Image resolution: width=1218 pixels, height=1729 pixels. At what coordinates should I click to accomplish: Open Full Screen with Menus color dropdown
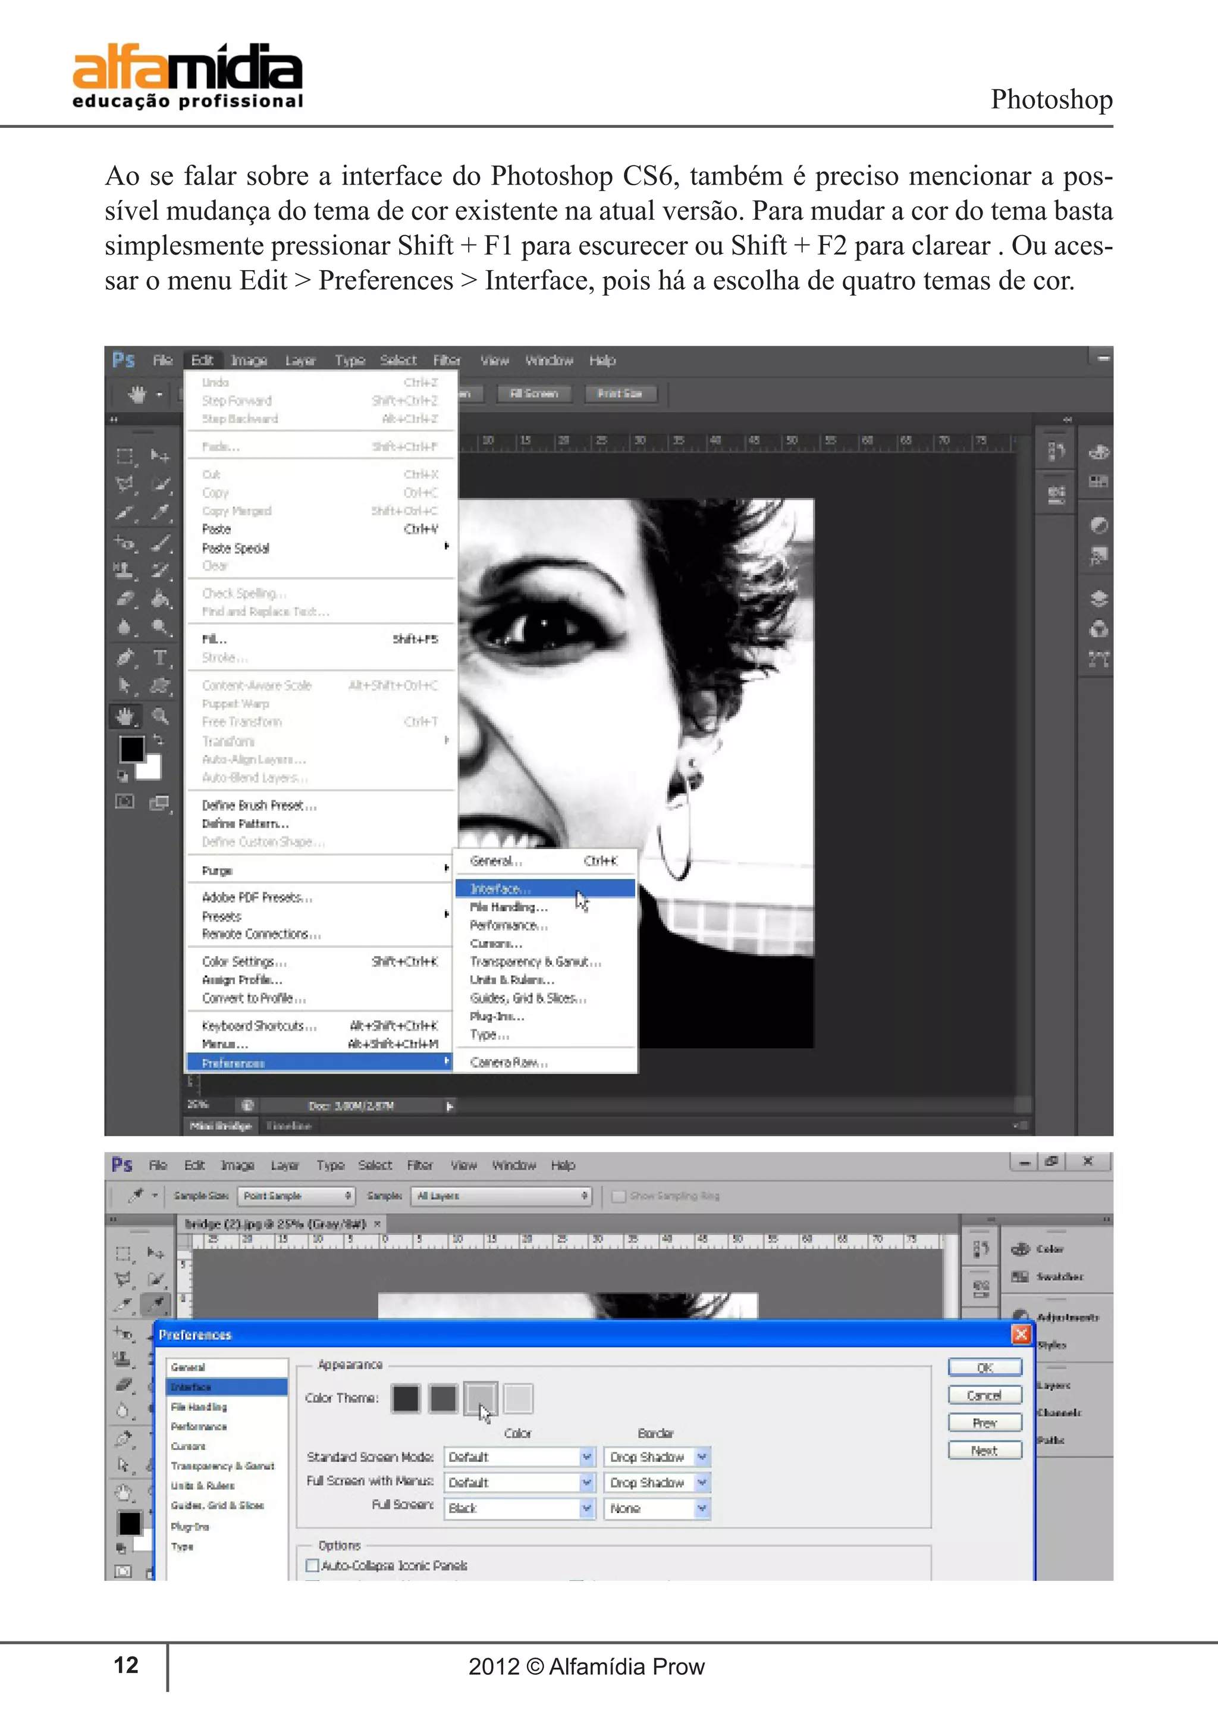coord(519,1483)
